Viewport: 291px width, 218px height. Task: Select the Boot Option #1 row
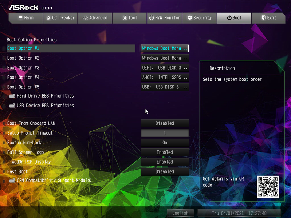71,48
